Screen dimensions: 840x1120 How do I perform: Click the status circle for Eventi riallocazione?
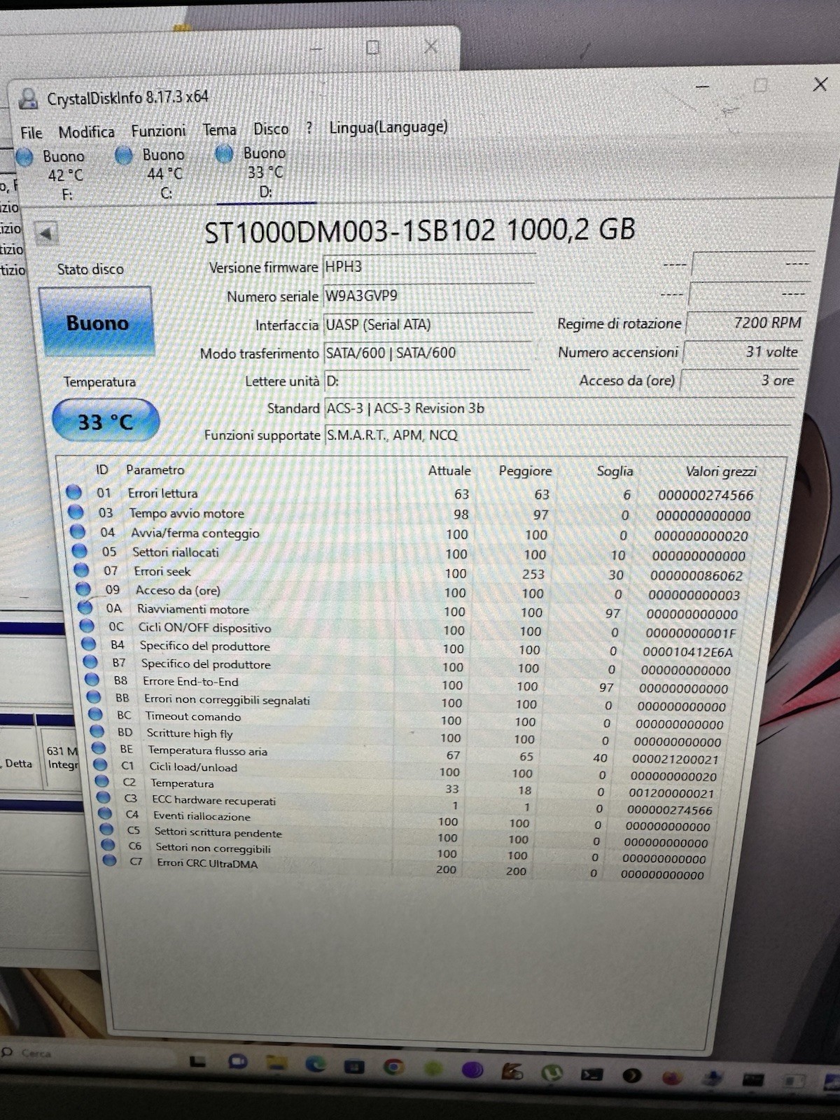pyautogui.click(x=105, y=813)
